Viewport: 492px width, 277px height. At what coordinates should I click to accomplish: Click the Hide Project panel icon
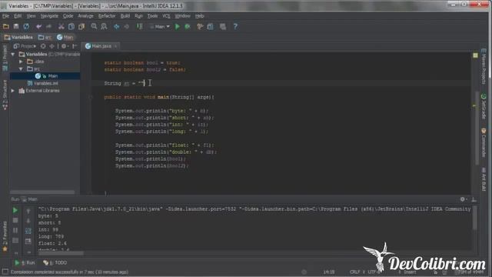pos(75,46)
